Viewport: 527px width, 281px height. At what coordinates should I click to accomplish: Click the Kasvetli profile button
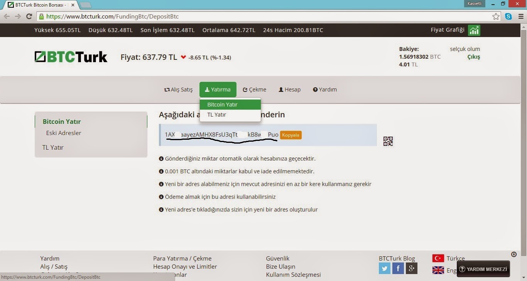[475, 3]
